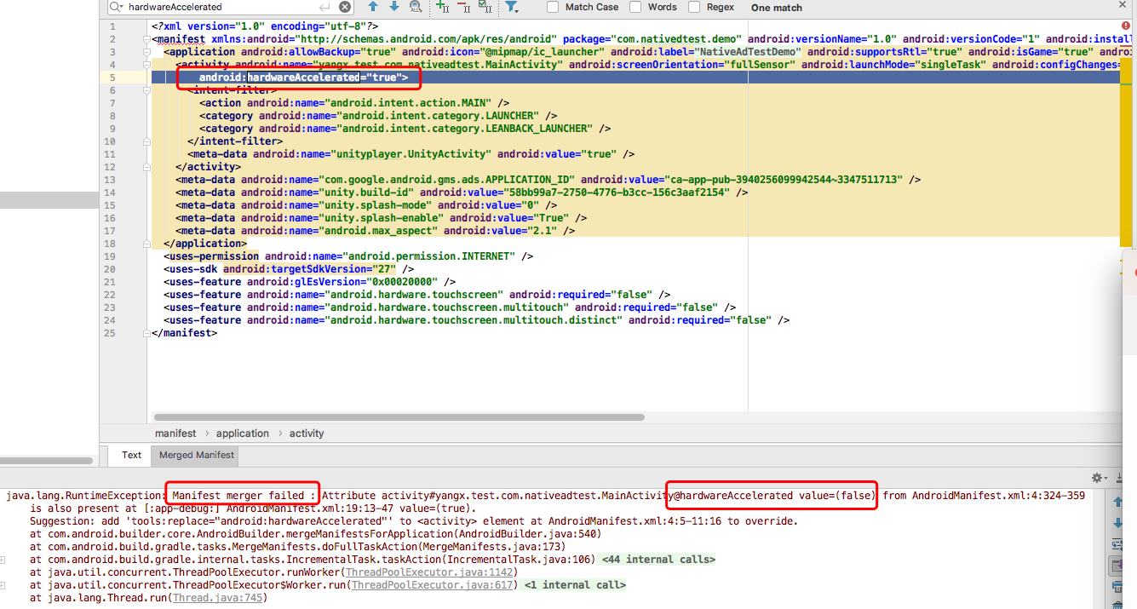Click the android.intent.action.MAIN action line
The image size is (1137, 609).
[x=354, y=103]
